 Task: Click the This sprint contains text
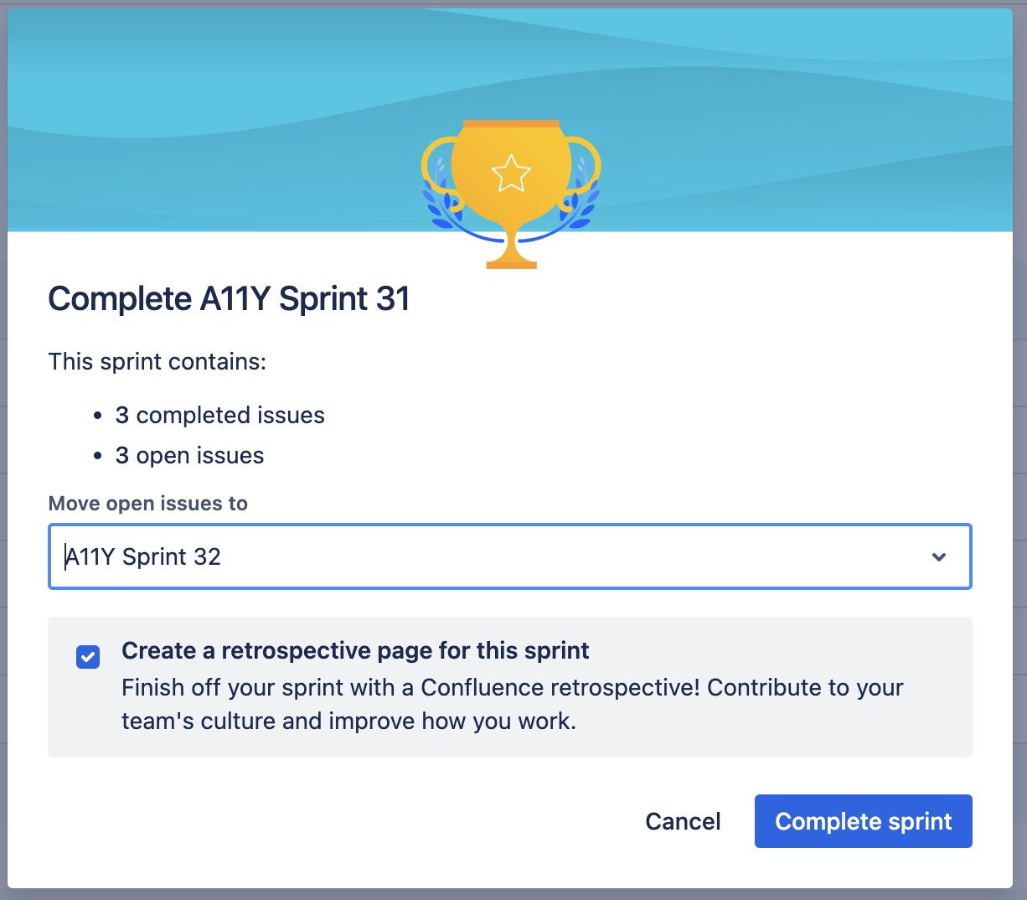pyautogui.click(x=157, y=361)
